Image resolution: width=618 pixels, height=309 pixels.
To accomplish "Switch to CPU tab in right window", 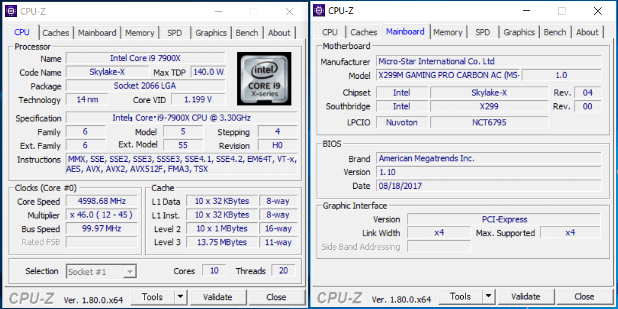I will coord(330,32).
